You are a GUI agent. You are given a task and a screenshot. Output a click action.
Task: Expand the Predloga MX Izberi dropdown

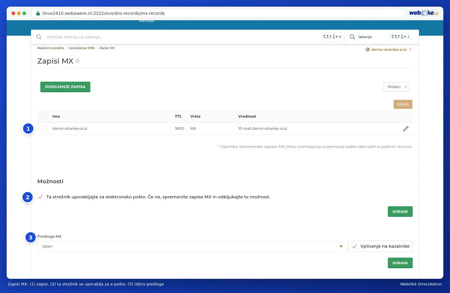pyautogui.click(x=192, y=246)
